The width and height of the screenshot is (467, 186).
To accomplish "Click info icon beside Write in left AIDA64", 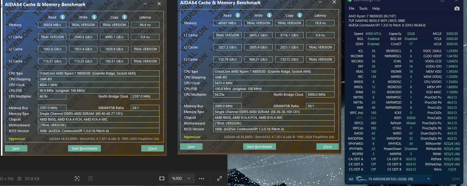I will (94, 17).
